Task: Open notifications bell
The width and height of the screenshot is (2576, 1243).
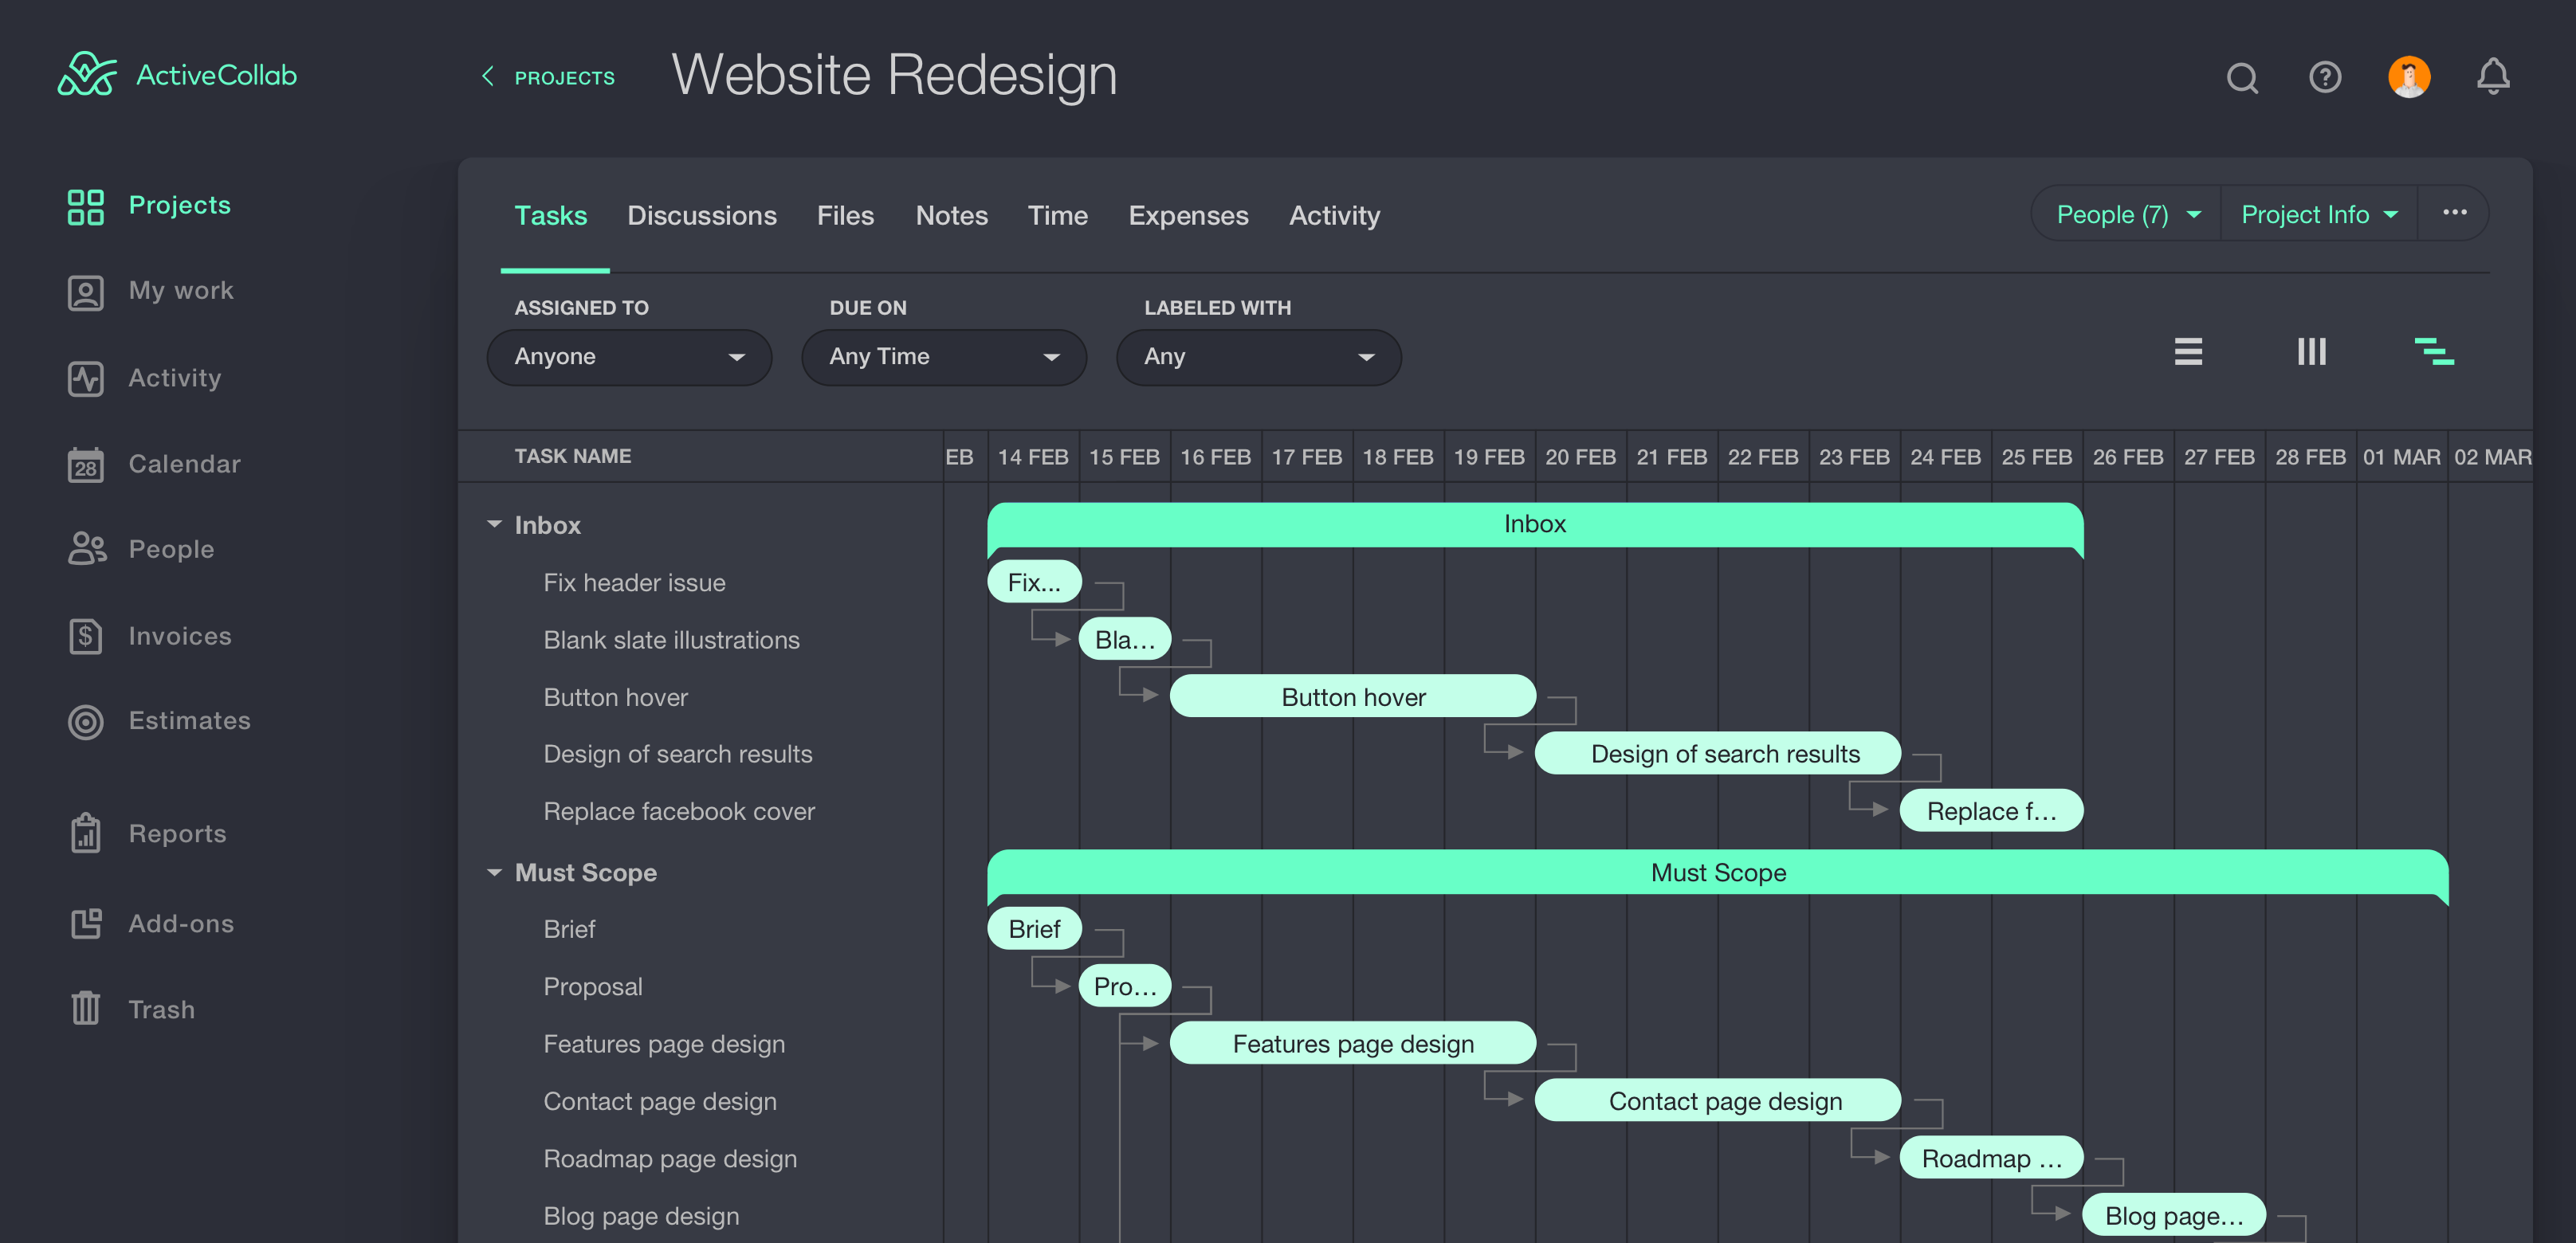Action: tap(2493, 77)
